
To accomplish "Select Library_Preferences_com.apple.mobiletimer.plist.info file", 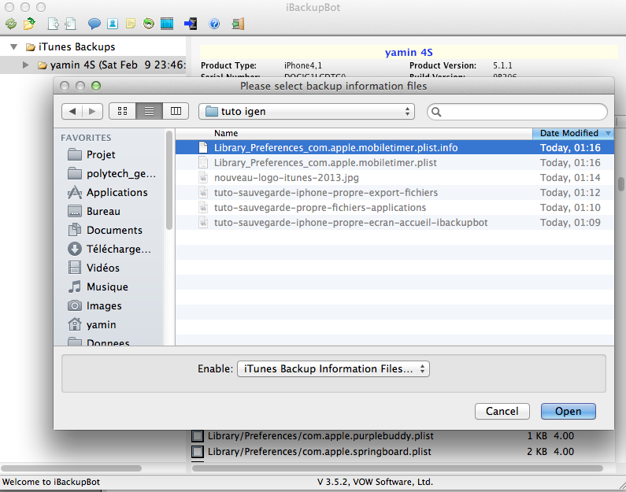I will point(394,148).
